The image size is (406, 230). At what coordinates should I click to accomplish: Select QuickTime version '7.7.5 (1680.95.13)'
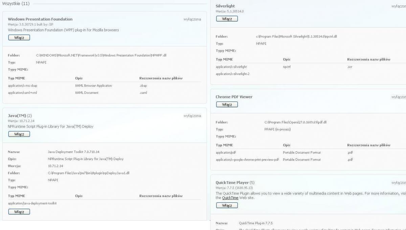(240, 188)
